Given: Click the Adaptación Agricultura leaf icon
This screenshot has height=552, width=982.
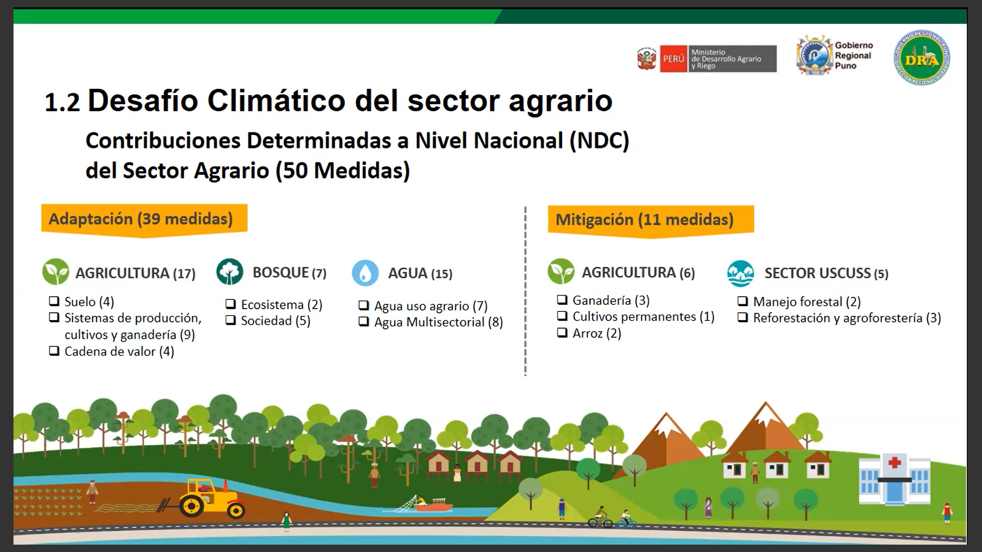Looking at the screenshot, I should coord(56,272).
